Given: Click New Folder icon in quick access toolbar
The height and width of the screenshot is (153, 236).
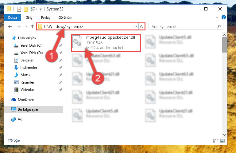Looking at the screenshot, I should (26, 9).
